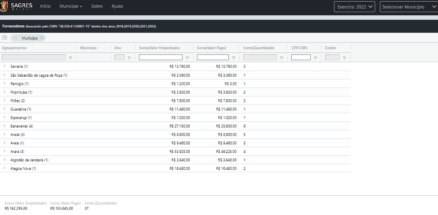Image resolution: width=438 pixels, height=215 pixels.
Task: Click the SAGRES logo crest
Action: pos(4,6)
